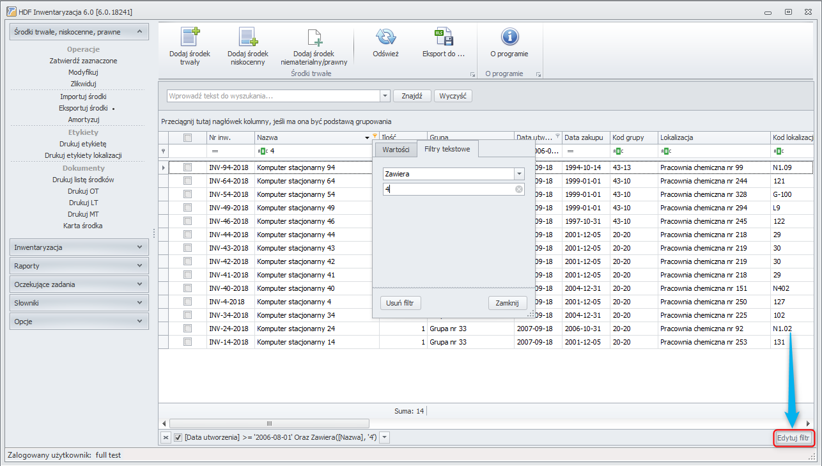822x466 pixels.
Task: Click the Usuń filtr button
Action: point(401,303)
